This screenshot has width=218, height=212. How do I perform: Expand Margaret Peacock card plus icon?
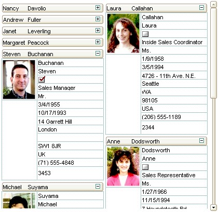[x=98, y=42]
